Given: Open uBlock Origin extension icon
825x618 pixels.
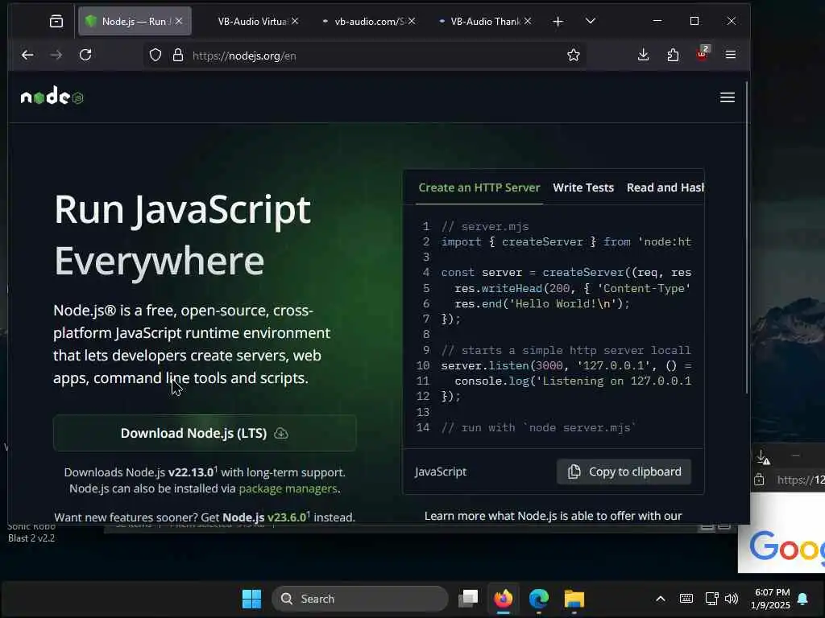Looking at the screenshot, I should click(x=703, y=54).
